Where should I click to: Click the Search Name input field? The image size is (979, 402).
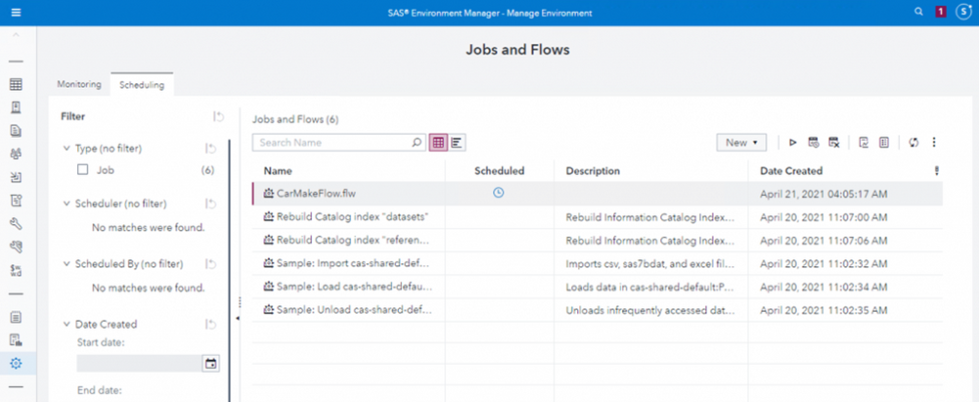pos(331,143)
